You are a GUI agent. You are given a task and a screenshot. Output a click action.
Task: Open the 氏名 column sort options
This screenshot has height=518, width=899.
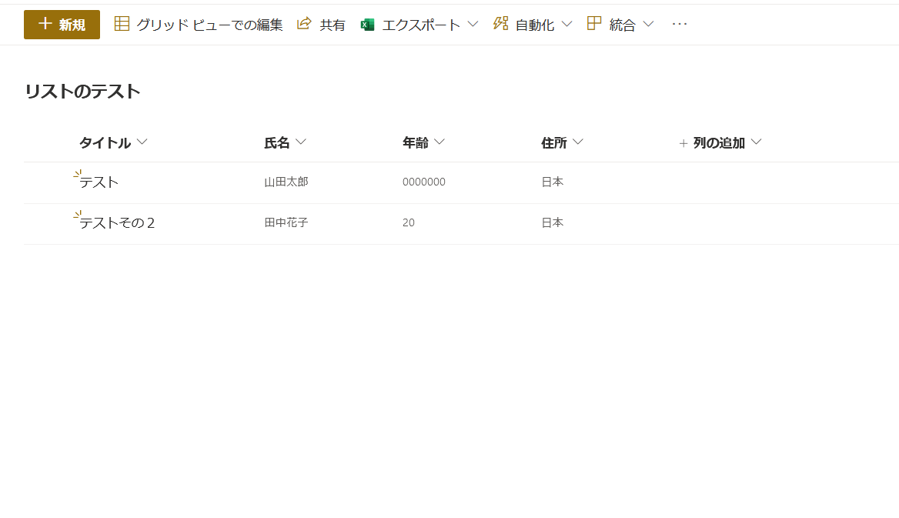click(x=302, y=142)
